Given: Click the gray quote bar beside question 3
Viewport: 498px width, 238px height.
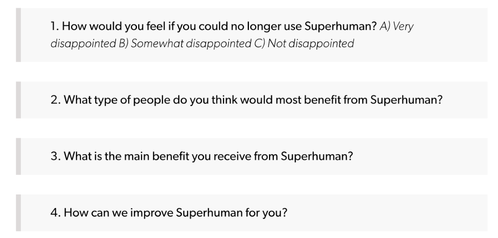Looking at the screenshot, I should click(x=18, y=157).
